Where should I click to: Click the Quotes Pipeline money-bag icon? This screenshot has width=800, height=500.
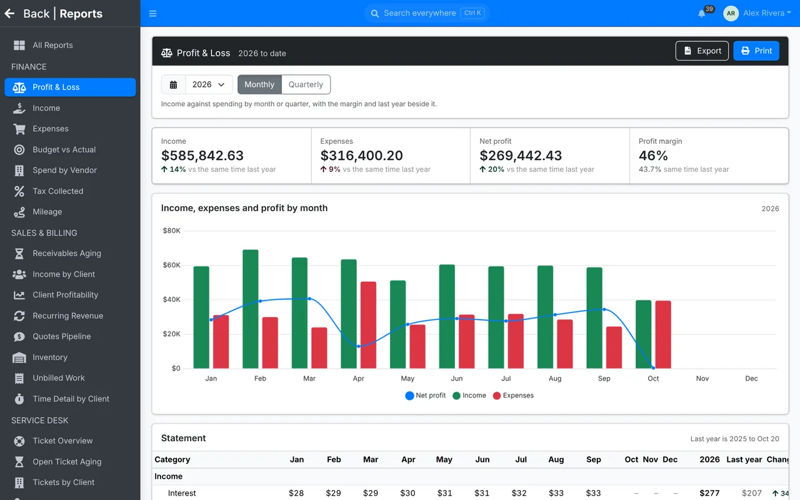[19, 336]
